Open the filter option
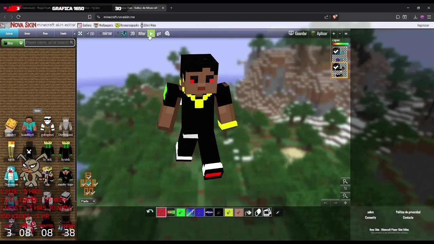The height and width of the screenshot is (244, 434). pos(142,34)
